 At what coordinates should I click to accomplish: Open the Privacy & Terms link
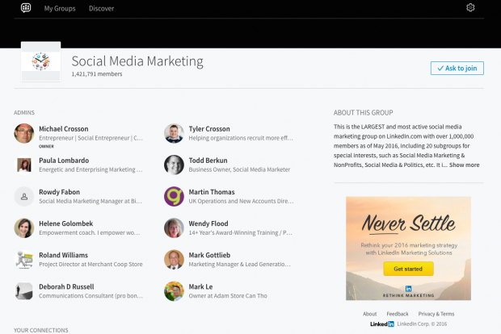click(436, 314)
